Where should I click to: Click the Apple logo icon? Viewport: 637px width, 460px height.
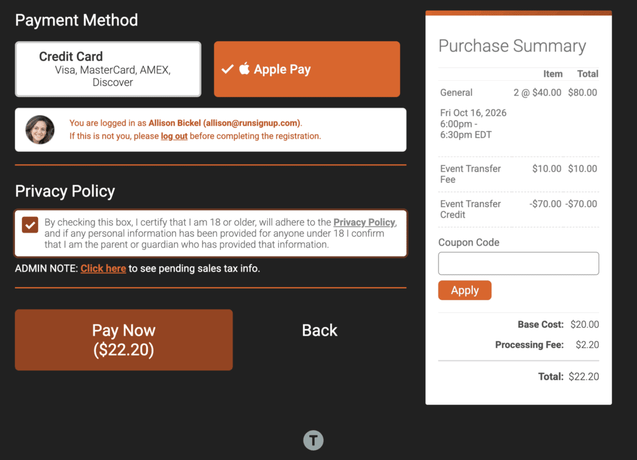pos(244,68)
